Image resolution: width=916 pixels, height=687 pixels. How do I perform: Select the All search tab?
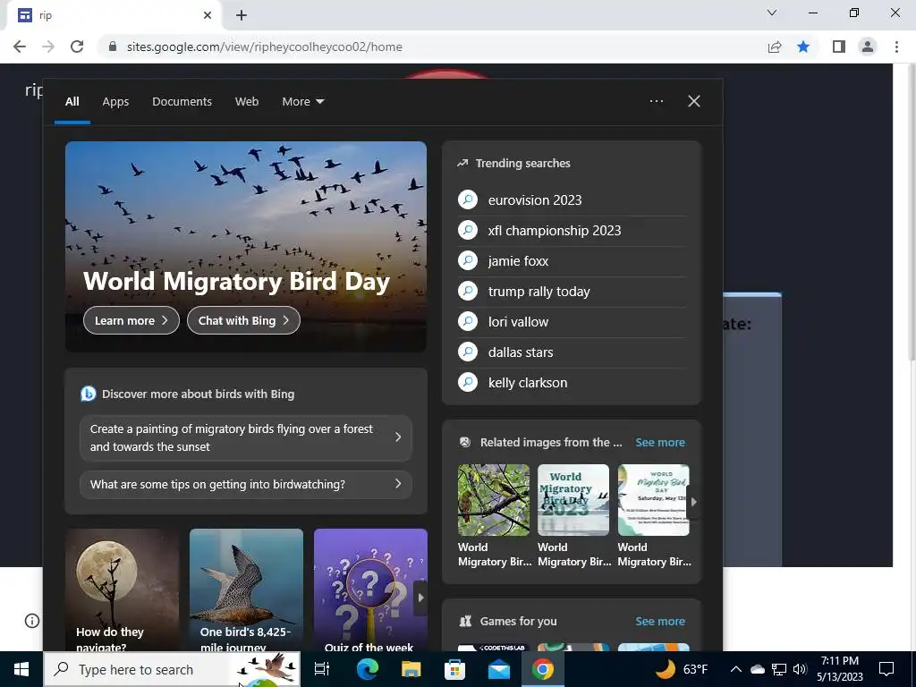coord(72,102)
